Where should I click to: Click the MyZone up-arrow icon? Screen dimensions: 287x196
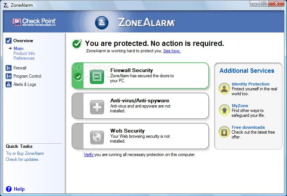tap(224, 110)
